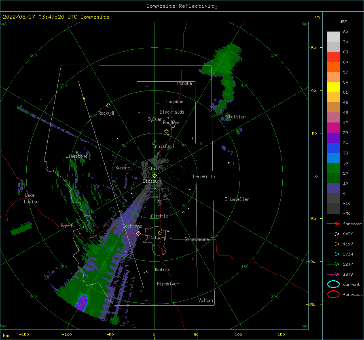Click the Vulcan label
The width and height of the screenshot is (364, 340).
coord(205,300)
